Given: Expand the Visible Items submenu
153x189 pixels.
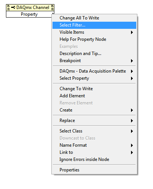Looking at the screenshot, I should [94, 32].
